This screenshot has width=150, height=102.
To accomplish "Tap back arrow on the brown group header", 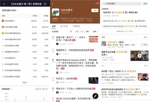I will coord(53,4).
